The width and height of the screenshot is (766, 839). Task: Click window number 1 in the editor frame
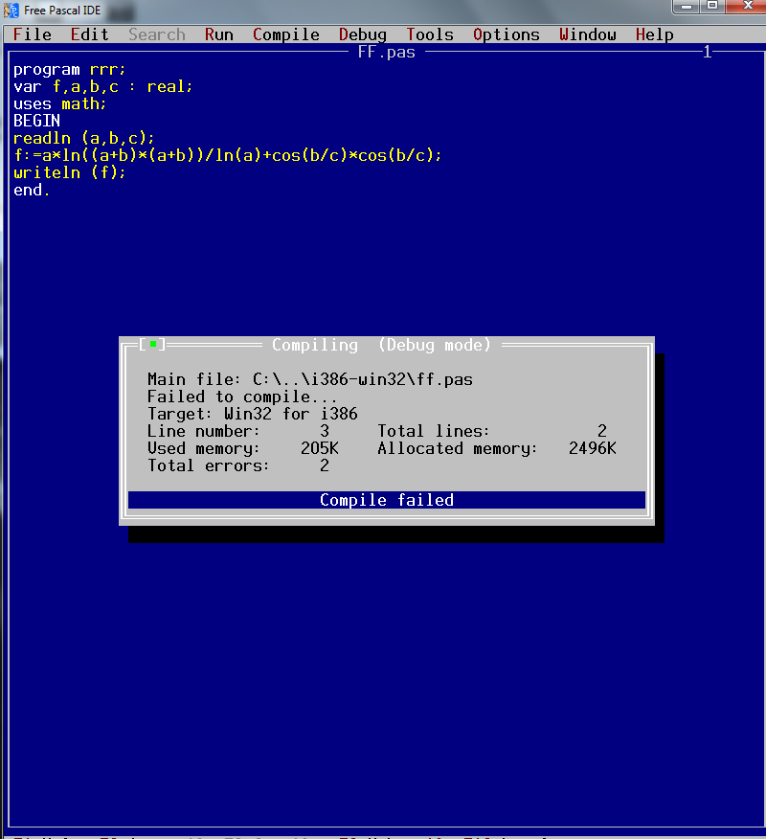coord(708,52)
